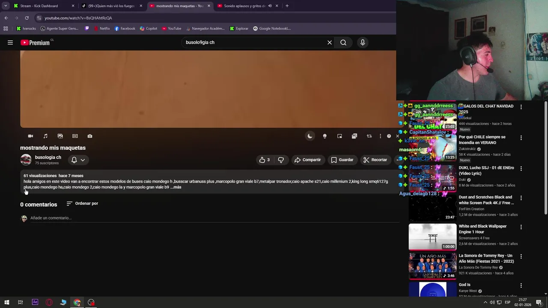The width and height of the screenshot is (548, 308).
Task: Open the three-dot options in player toolbar
Action: click(380, 136)
